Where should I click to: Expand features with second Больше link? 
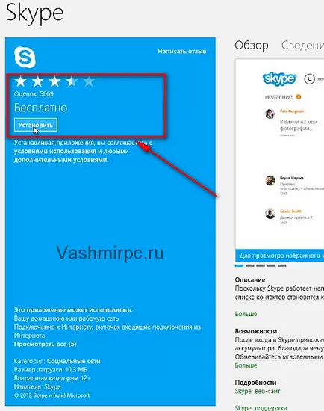[x=246, y=365]
